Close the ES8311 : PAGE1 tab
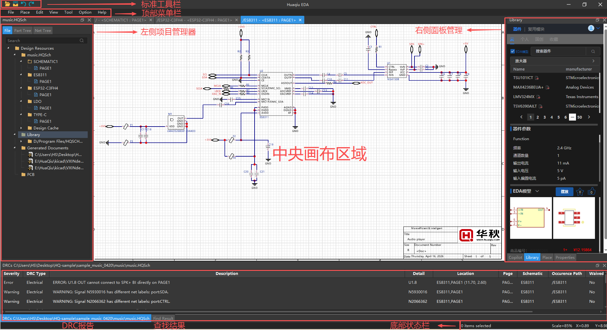 (300, 20)
